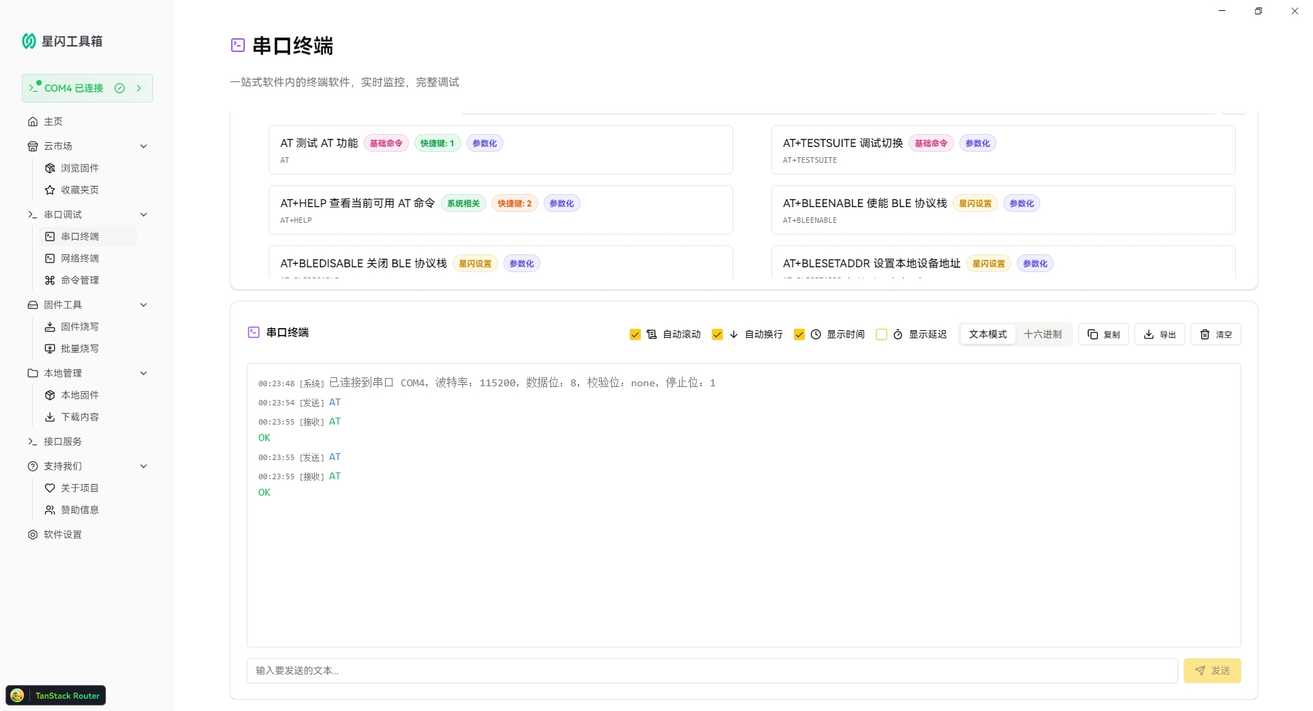Select the AT+TESTSUITE 调试切换 command card
1313x711 pixels.
click(1003, 150)
